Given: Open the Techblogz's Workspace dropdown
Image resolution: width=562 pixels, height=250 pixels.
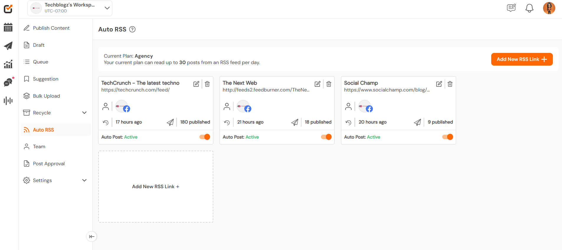Looking at the screenshot, I should [70, 8].
